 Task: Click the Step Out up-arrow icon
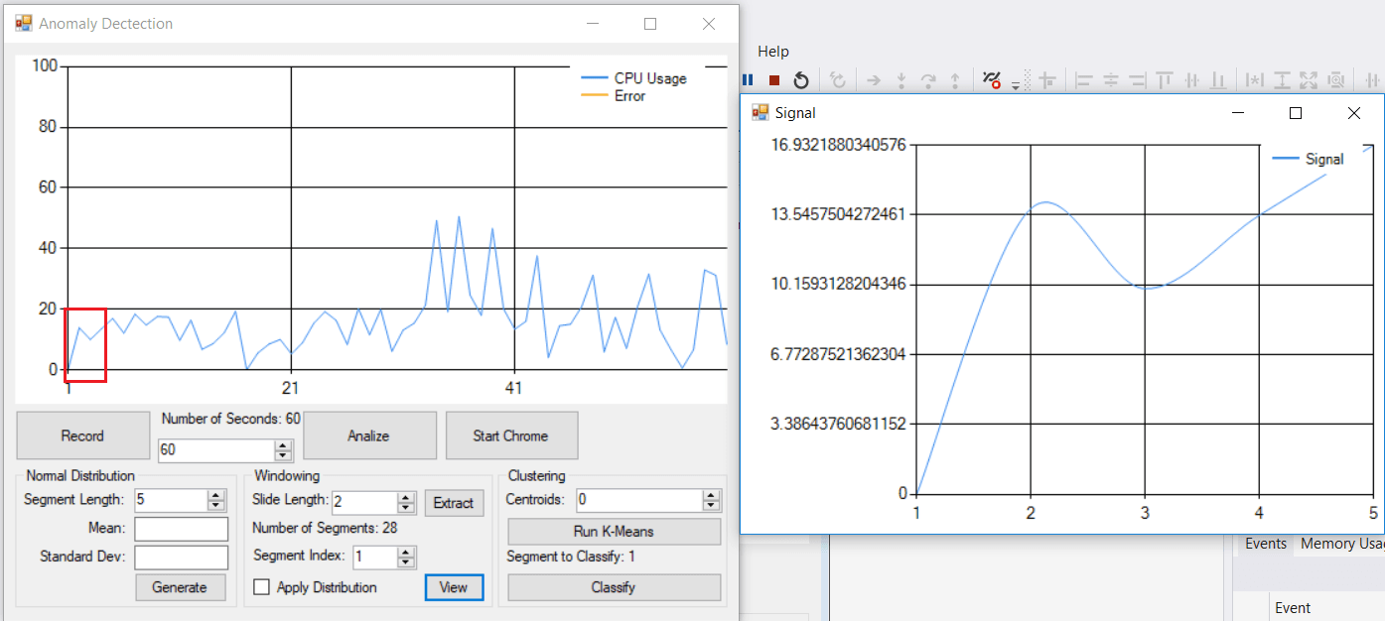tap(955, 80)
